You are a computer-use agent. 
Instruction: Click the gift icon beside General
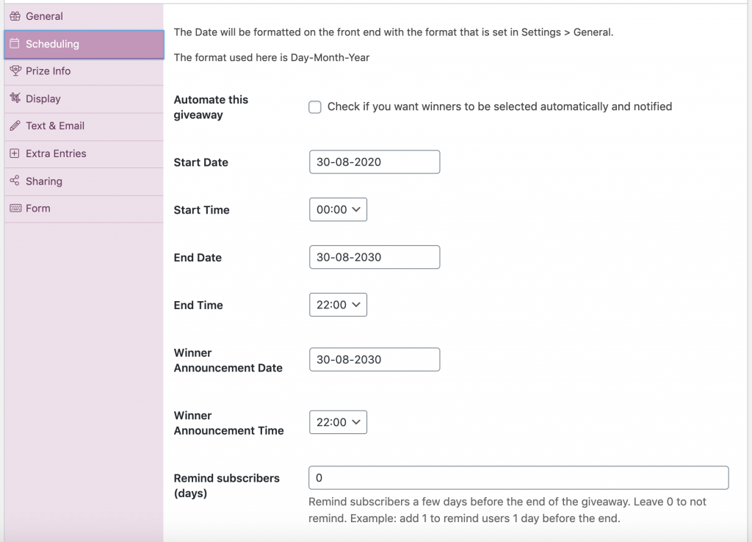(x=15, y=16)
